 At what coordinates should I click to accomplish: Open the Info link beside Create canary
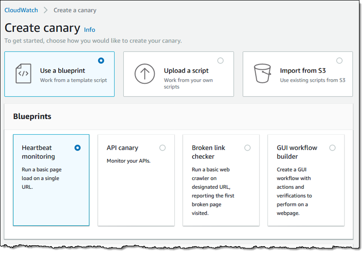(89, 30)
